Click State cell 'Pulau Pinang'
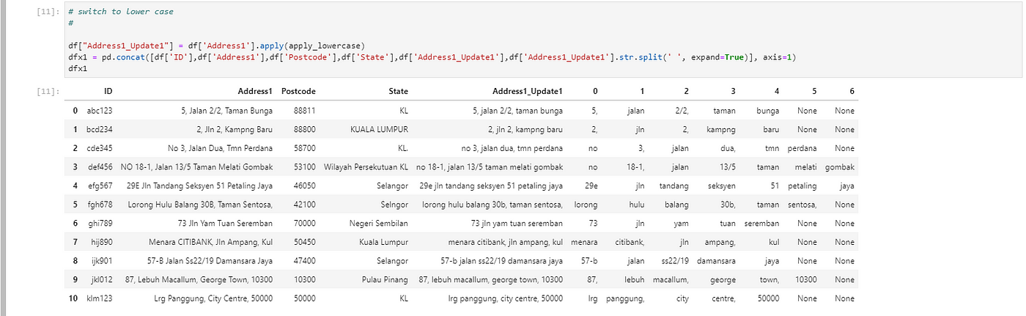The height and width of the screenshot is (316, 1026). [385, 280]
